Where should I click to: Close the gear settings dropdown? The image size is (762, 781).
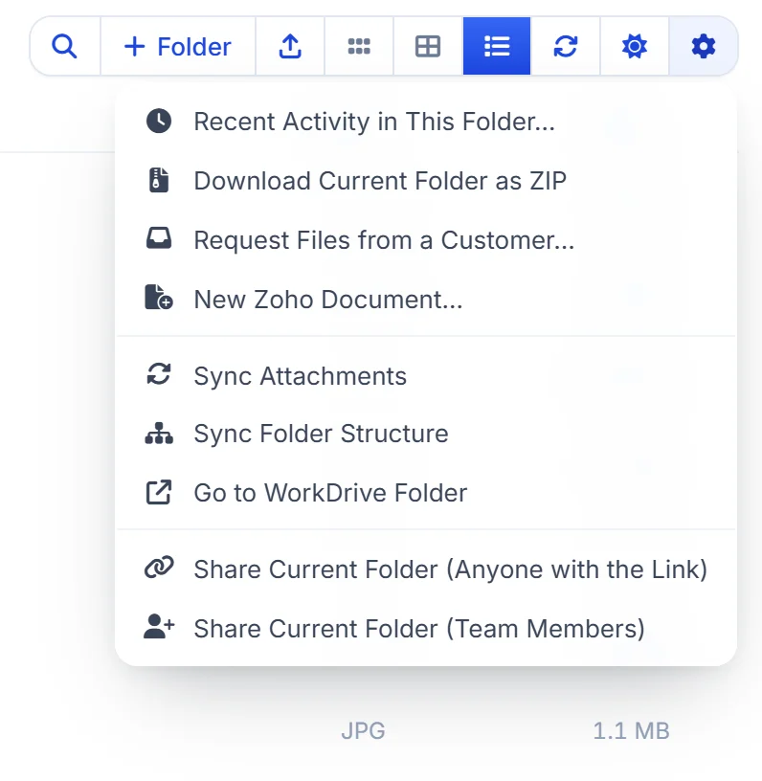coord(704,46)
